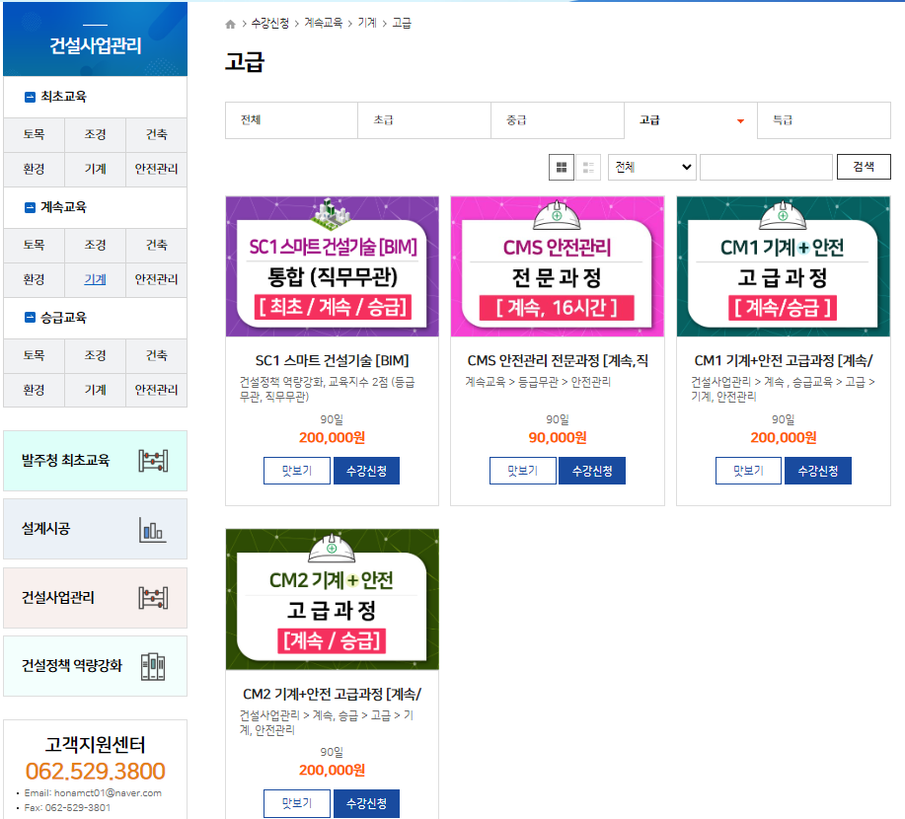The height and width of the screenshot is (819, 905).
Task: Select the 특급 level tab
Action: 823,120
